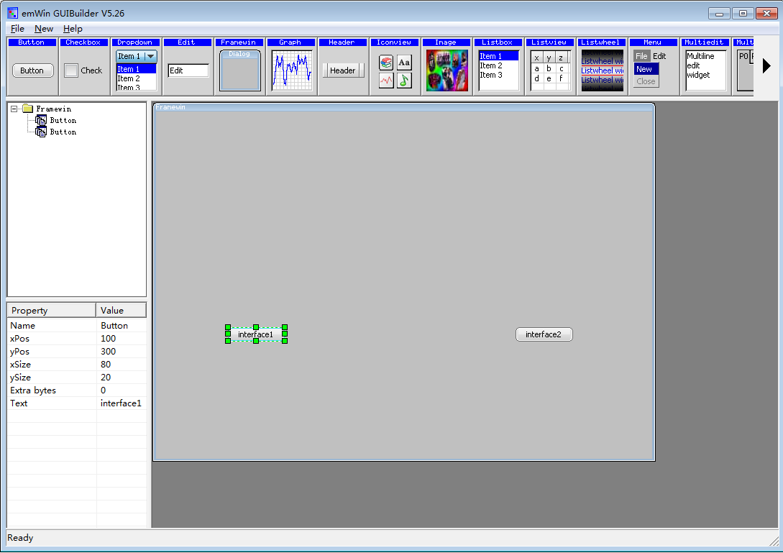This screenshot has width=783, height=553.
Task: Open the New menu
Action: pos(44,29)
